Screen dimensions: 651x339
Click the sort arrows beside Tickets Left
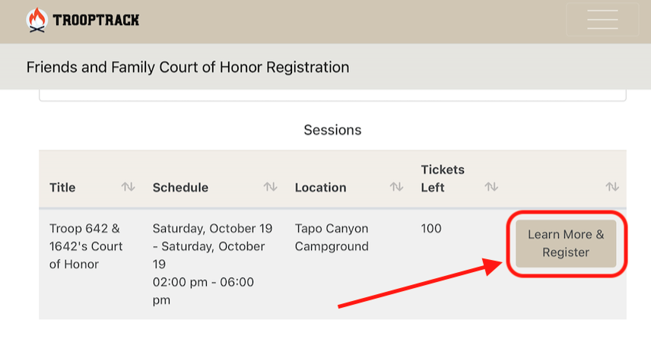(x=492, y=187)
